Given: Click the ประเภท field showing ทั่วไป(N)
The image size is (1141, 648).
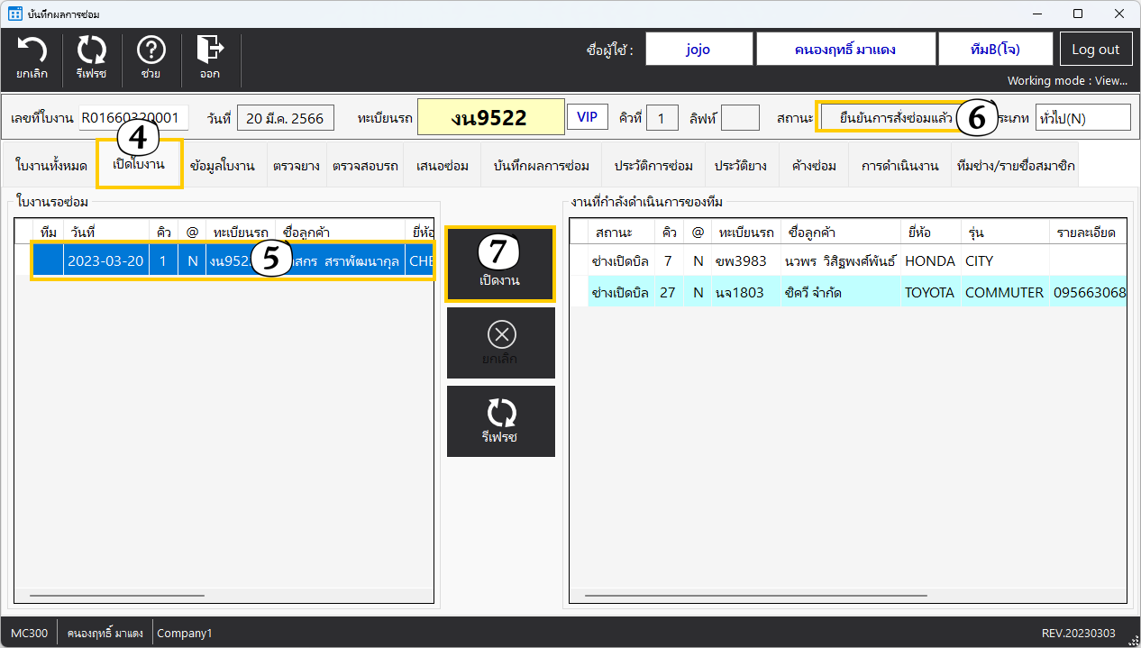Looking at the screenshot, I should coord(1082,118).
